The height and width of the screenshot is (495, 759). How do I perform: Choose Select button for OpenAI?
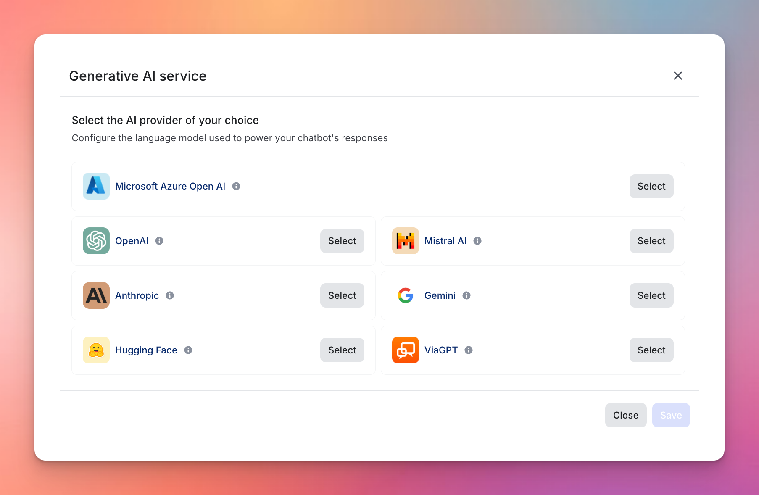click(x=342, y=241)
